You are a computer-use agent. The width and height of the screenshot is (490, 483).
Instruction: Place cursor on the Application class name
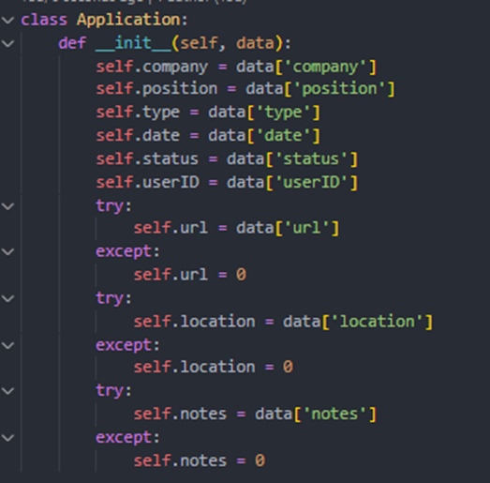128,20
